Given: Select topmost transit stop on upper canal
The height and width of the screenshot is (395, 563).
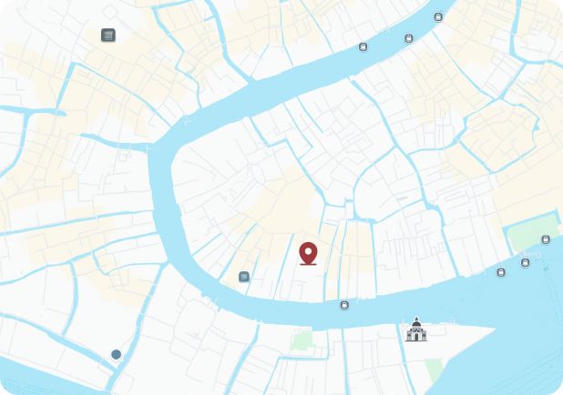Looking at the screenshot, I should pyautogui.click(x=438, y=17).
